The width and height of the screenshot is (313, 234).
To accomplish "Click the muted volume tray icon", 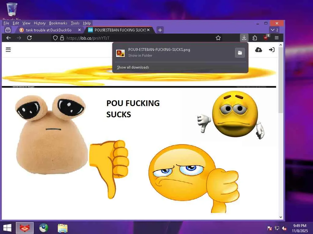I will [x=284, y=228].
